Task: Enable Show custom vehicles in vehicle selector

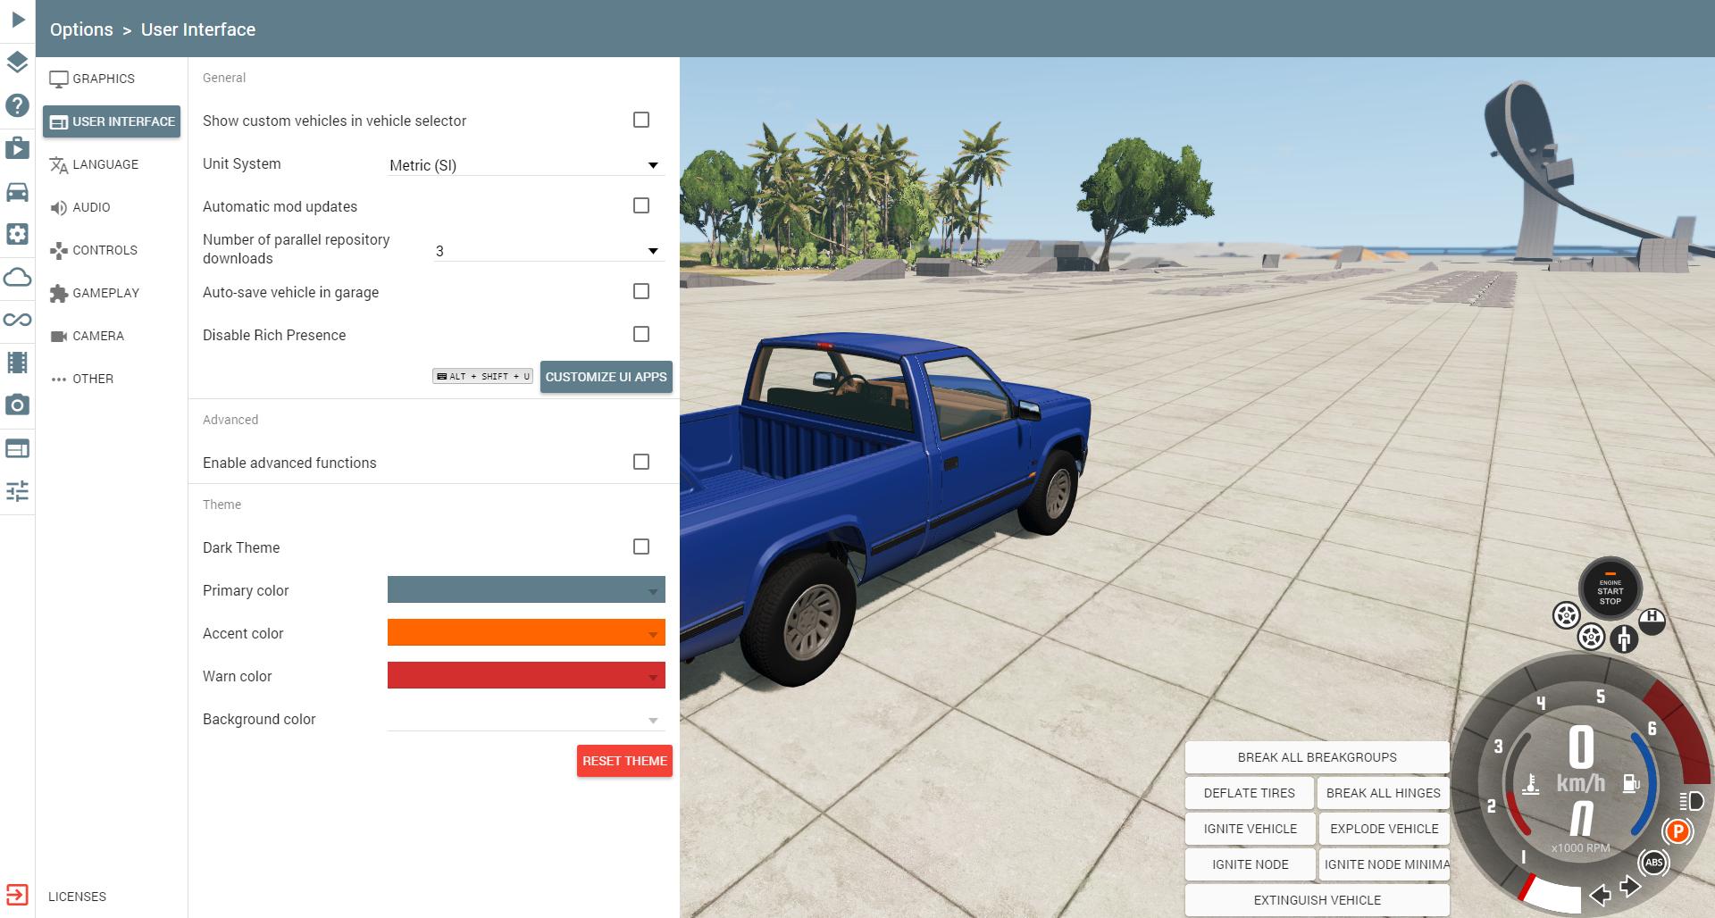Action: 641,120
